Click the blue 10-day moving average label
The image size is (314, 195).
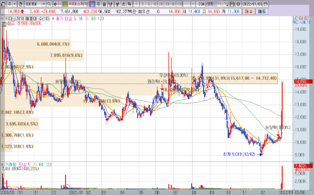point(80,19)
